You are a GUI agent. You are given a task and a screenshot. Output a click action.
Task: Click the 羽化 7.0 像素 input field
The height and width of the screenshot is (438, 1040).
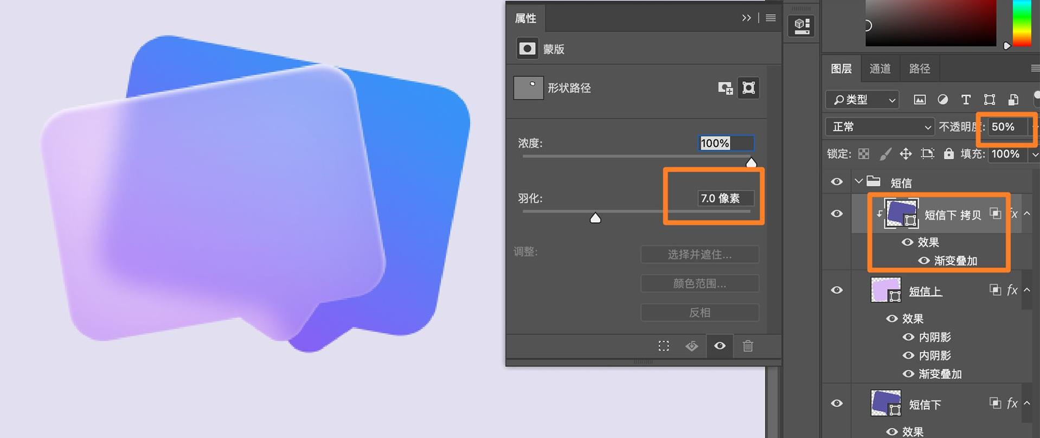[x=726, y=198]
